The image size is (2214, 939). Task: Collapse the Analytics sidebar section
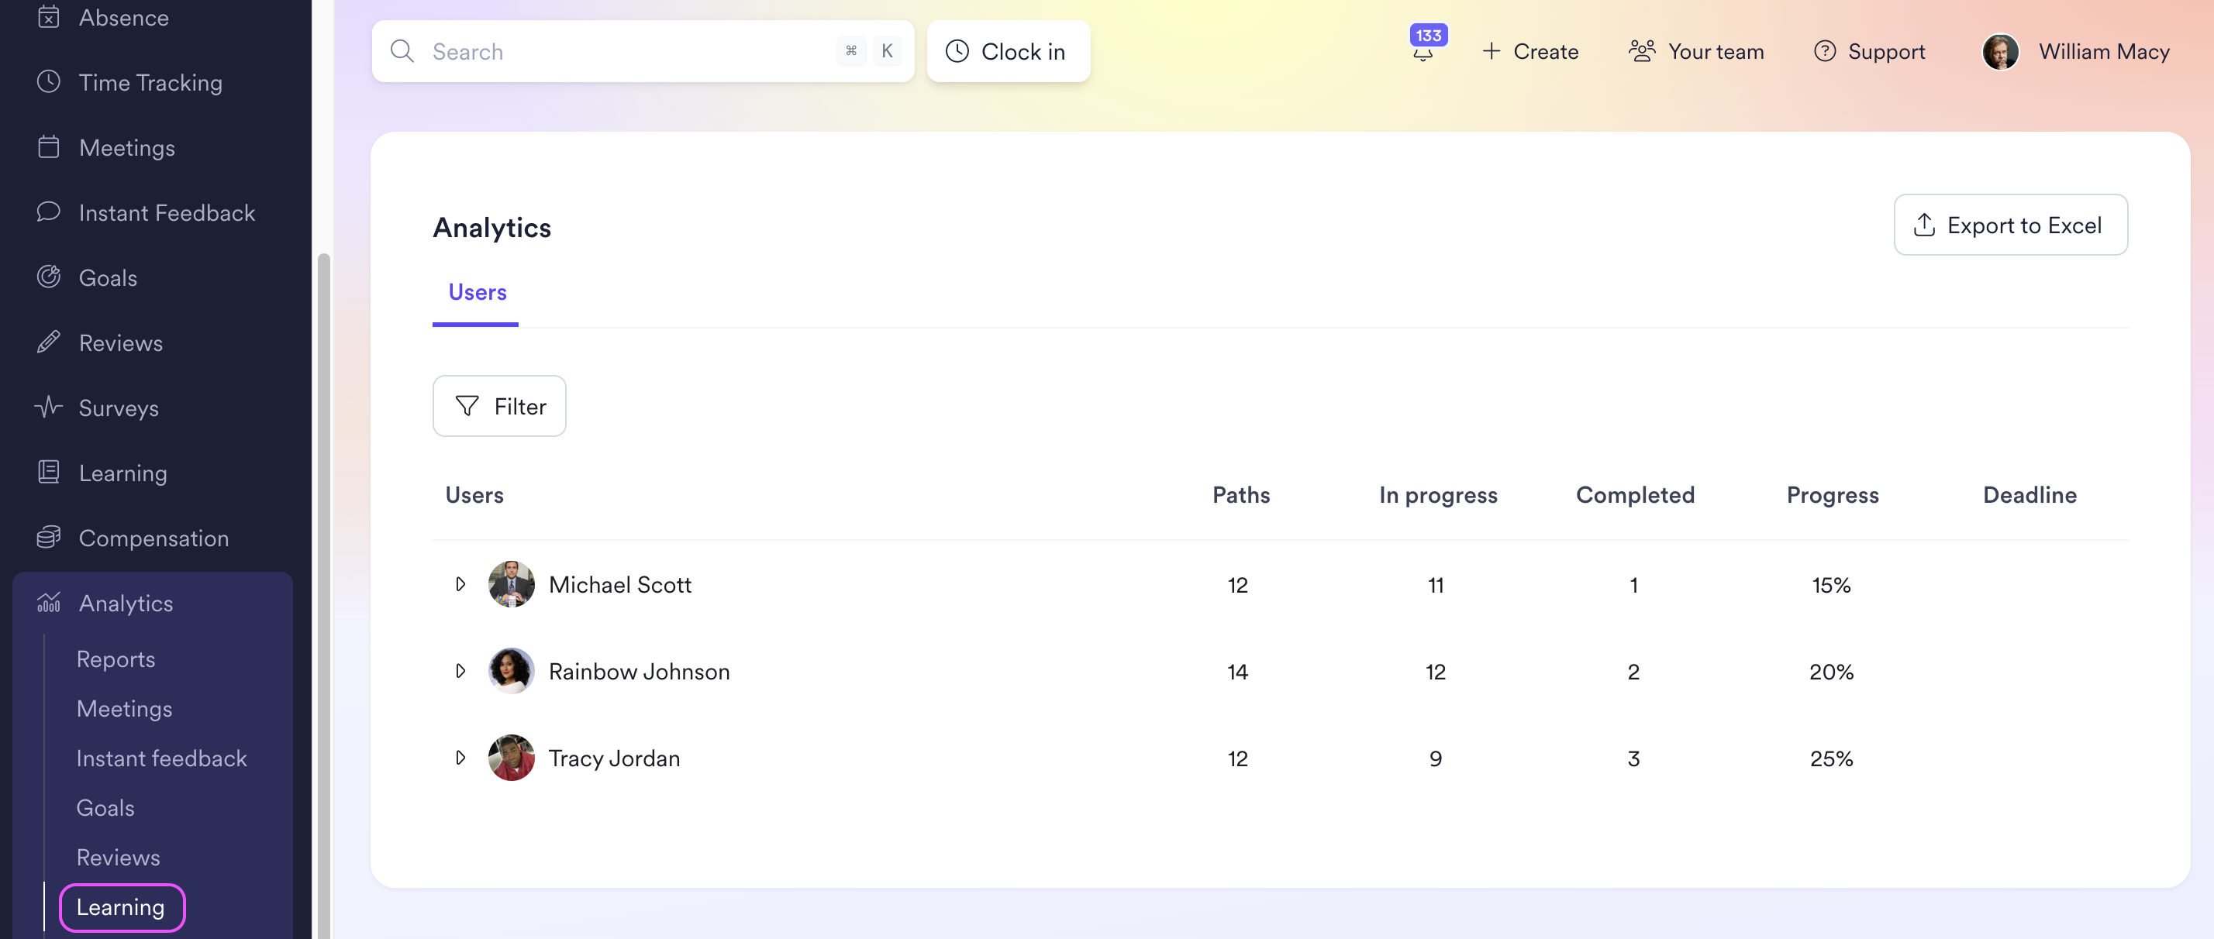pos(126,603)
